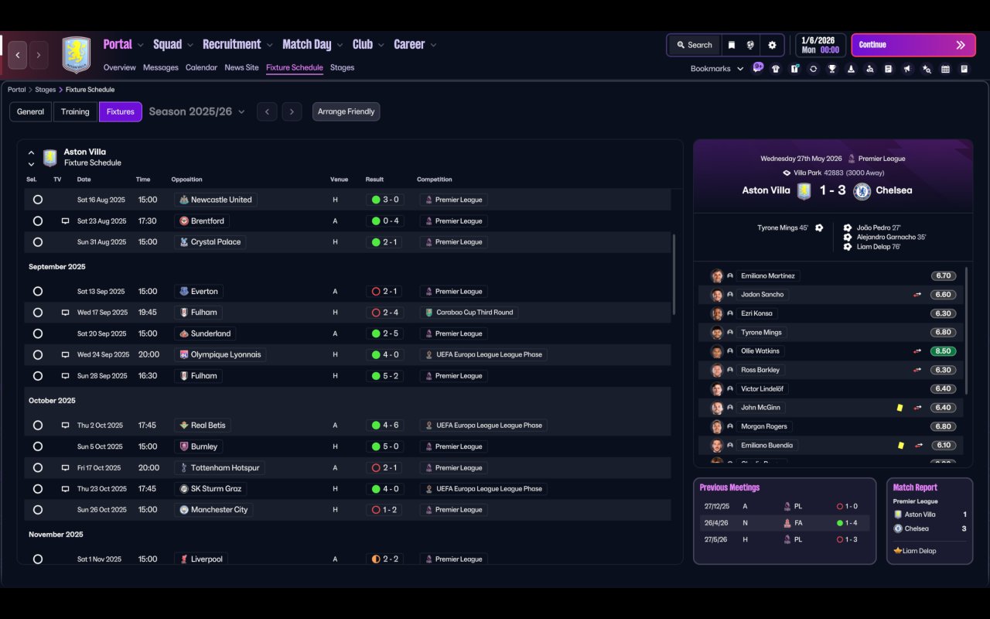Open the megaphone icon in bookmarks bar
The width and height of the screenshot is (990, 619).
(x=907, y=69)
